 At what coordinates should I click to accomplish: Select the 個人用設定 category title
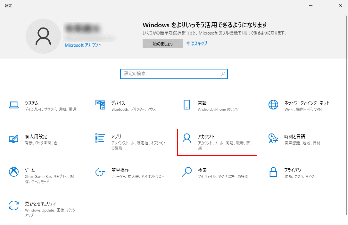coord(36,137)
